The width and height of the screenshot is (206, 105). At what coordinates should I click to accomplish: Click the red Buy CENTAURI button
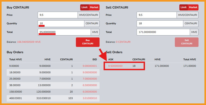tap(88, 42)
